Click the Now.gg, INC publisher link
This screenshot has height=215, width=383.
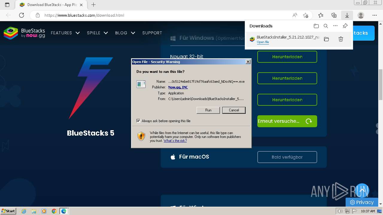click(178, 87)
